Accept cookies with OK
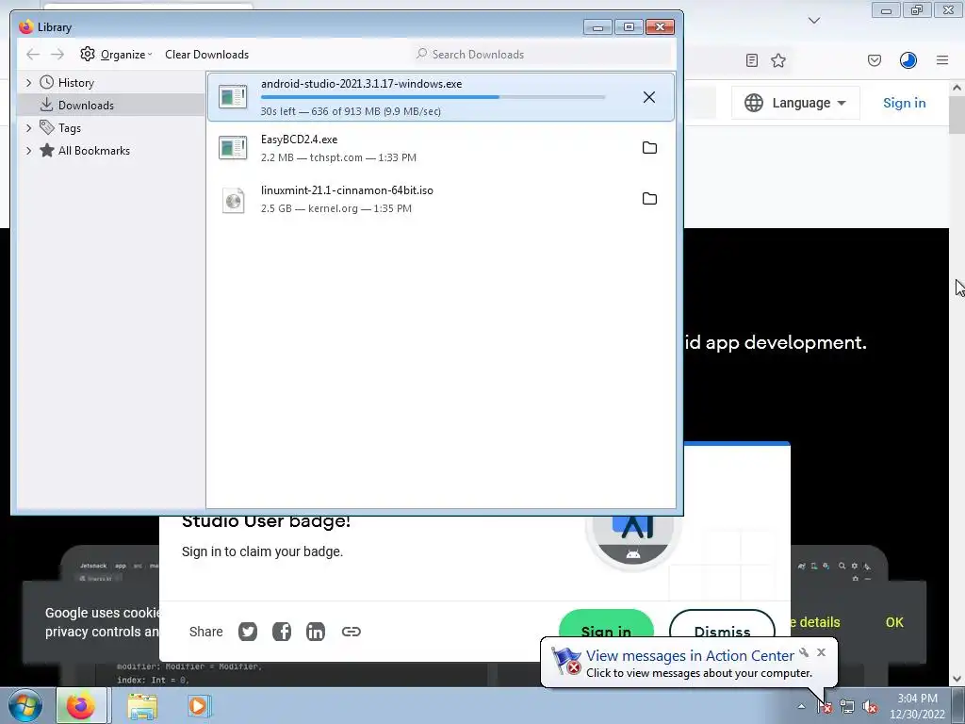This screenshot has height=724, width=965. coord(894,622)
